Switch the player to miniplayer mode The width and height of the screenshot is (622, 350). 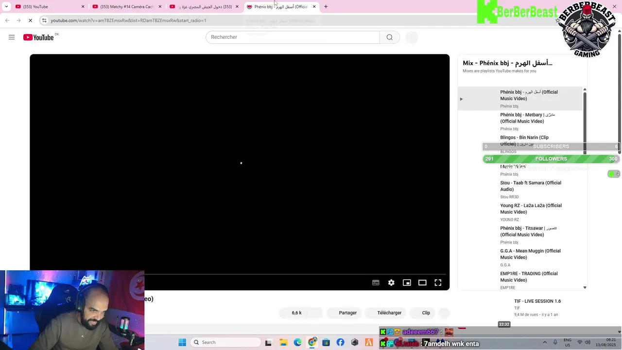click(407, 282)
